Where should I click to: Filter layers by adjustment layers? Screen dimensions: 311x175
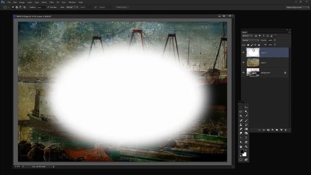(x=260, y=36)
